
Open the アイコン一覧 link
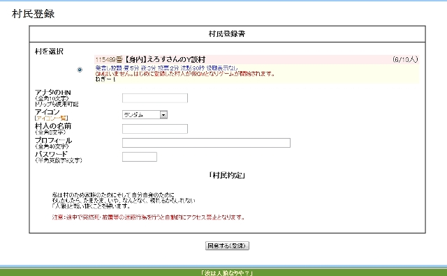pos(51,118)
